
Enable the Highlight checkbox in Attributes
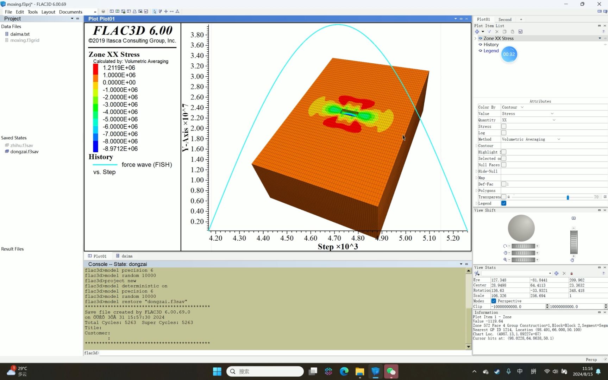[504, 152]
